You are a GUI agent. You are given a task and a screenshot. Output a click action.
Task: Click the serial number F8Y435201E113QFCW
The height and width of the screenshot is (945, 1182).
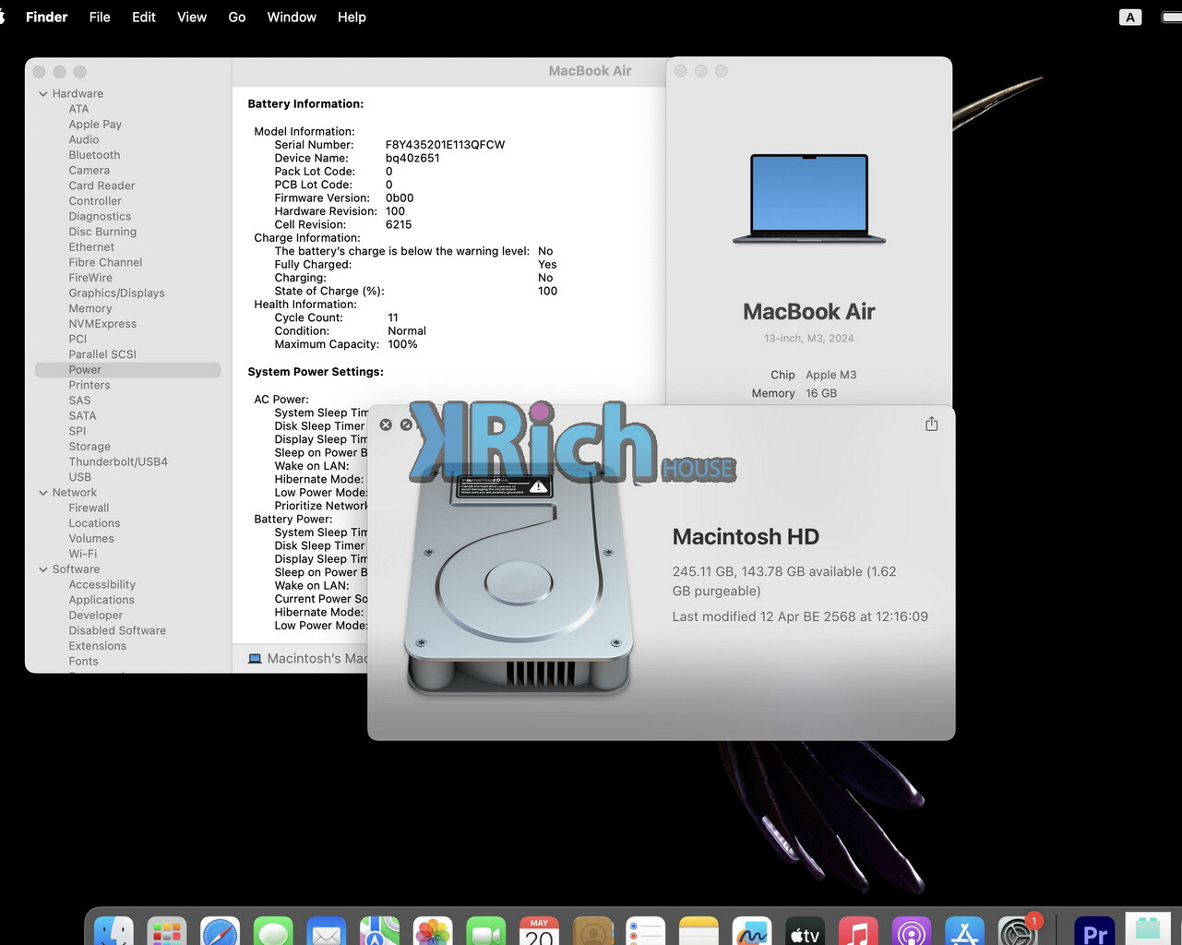coord(445,145)
